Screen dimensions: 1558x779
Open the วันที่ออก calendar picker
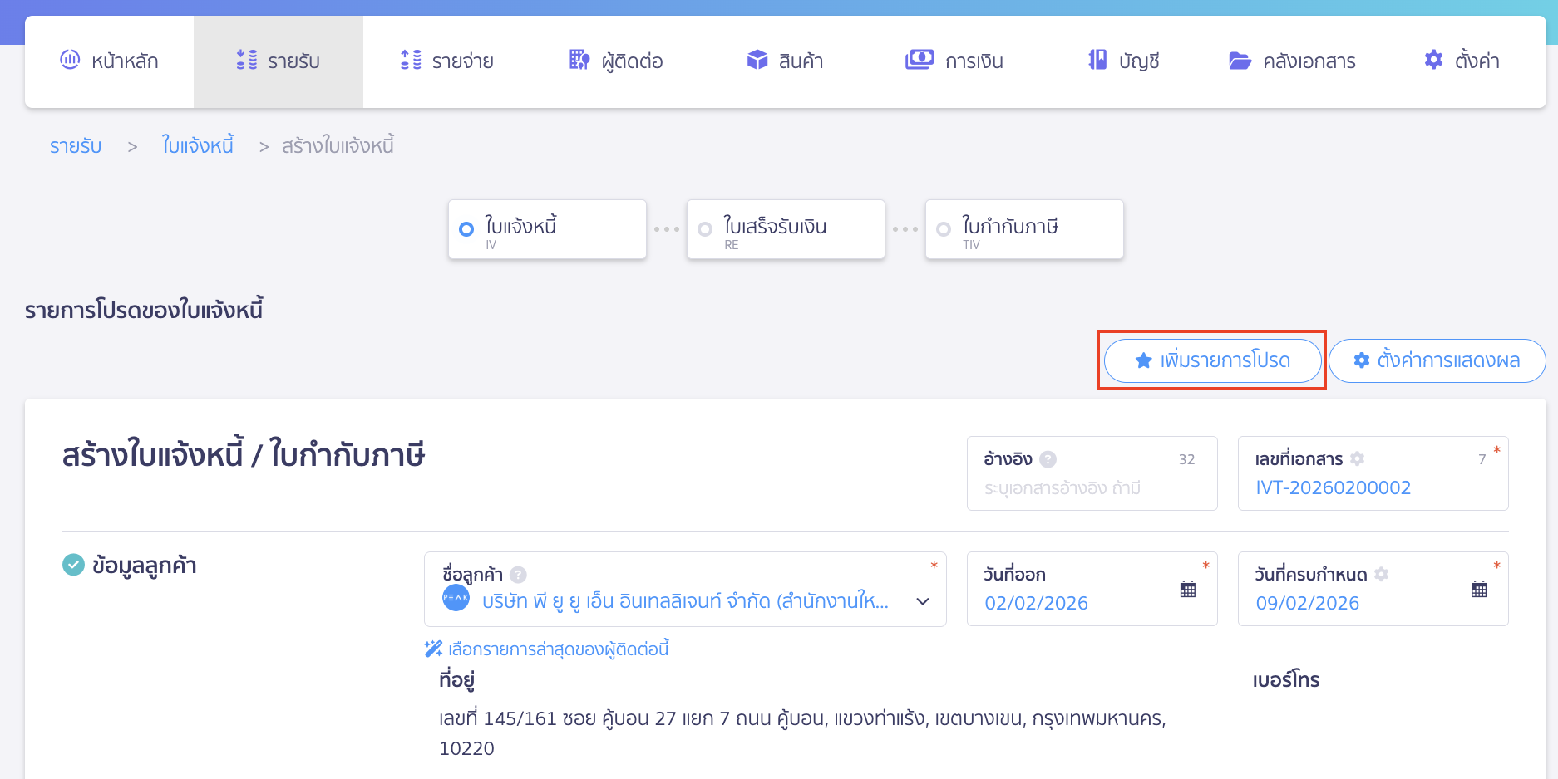1187,588
